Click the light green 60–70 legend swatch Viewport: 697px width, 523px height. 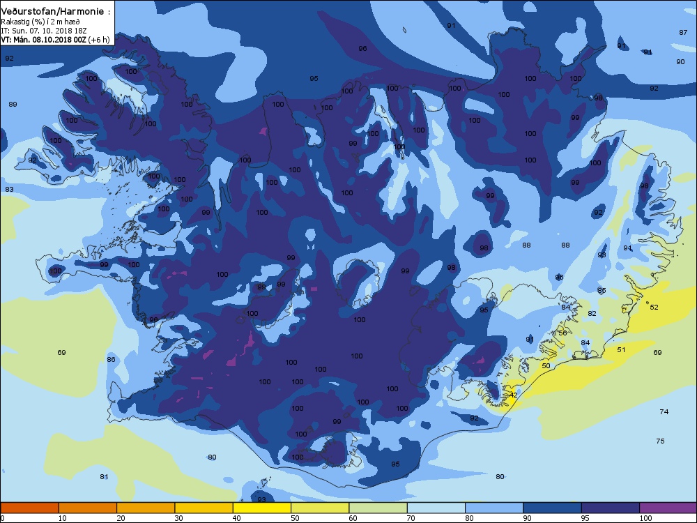pos(378,508)
